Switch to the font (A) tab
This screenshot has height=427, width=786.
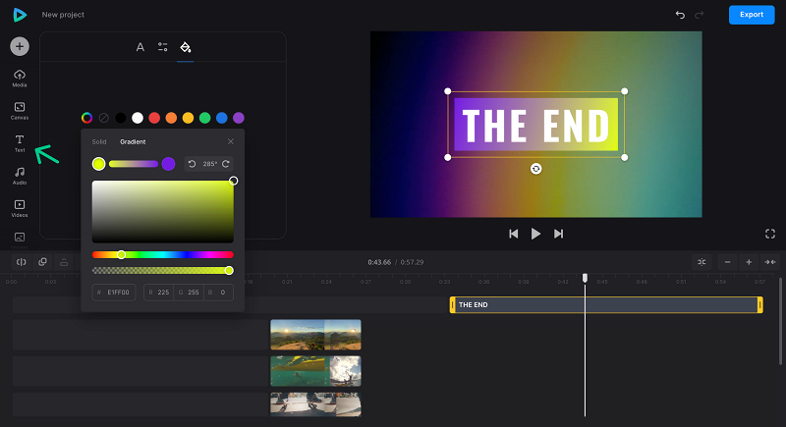coord(140,47)
